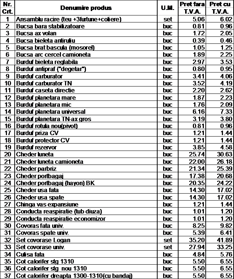Viewport: 234px width, 279px height.
Task: Select 'Ansamblu racire (teu +3furtune+coliere)' cell
Action: coord(86,19)
